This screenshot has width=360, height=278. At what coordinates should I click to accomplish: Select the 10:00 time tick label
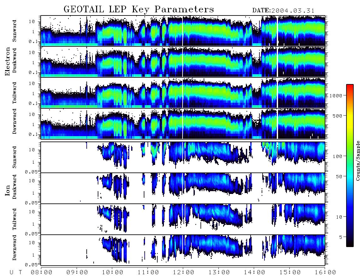[x=113, y=273]
